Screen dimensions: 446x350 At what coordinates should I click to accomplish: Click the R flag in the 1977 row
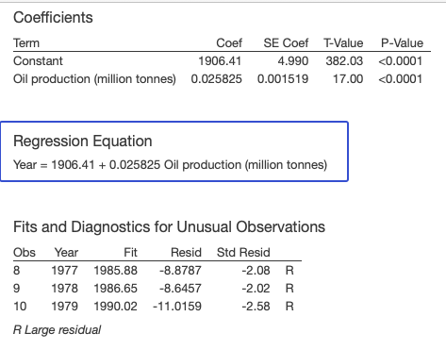[x=289, y=271]
